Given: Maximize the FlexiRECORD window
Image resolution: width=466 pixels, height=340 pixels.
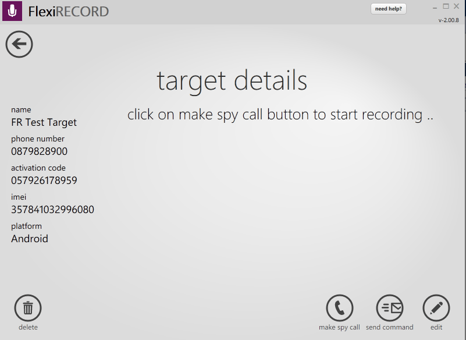Looking at the screenshot, I should tap(446, 6).
